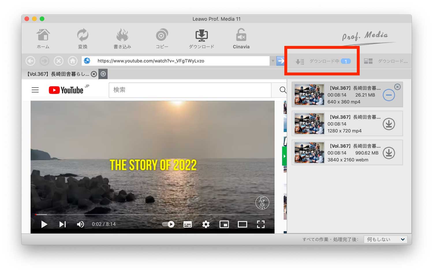Open the ダウンロード module in toolbar
The height and width of the screenshot is (273, 433).
tap(201, 39)
